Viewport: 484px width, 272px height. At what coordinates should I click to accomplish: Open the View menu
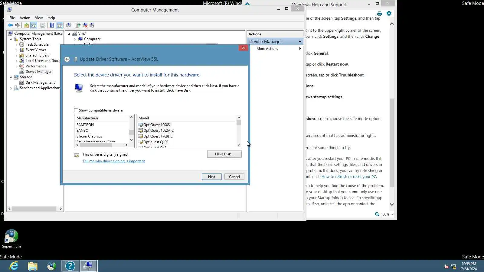coord(39,18)
